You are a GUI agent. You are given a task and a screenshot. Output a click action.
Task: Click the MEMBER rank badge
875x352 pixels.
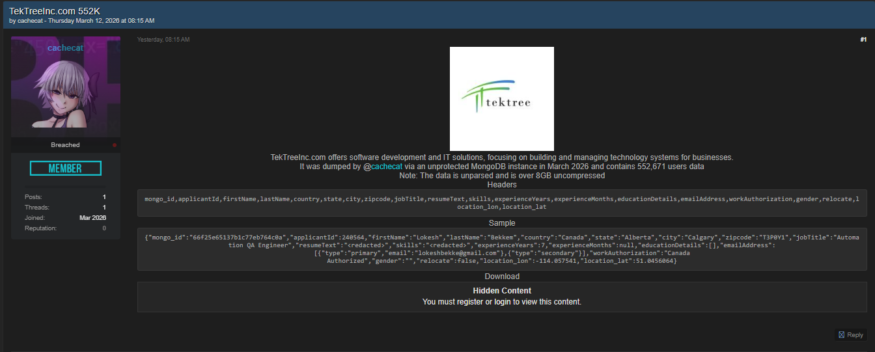click(66, 169)
